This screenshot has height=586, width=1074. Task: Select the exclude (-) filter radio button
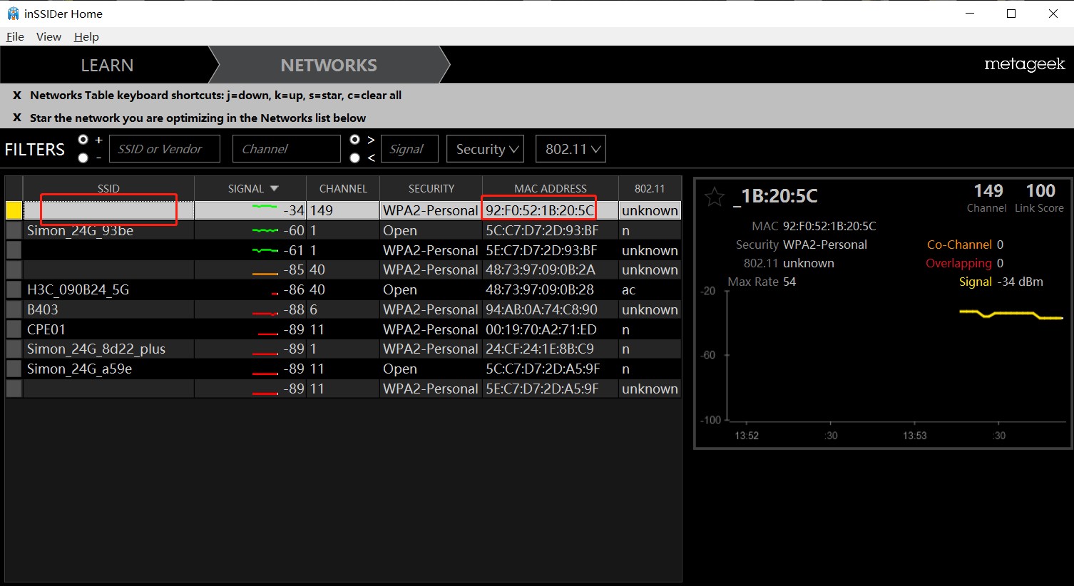click(x=83, y=158)
